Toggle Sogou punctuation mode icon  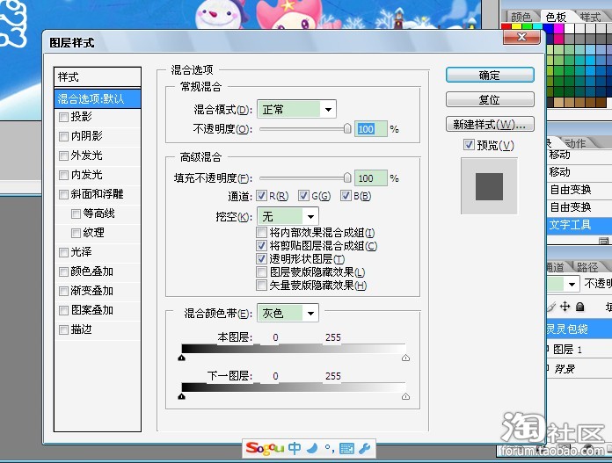[330, 449]
